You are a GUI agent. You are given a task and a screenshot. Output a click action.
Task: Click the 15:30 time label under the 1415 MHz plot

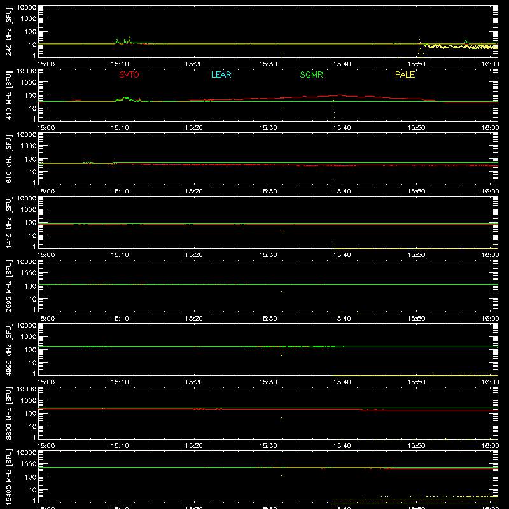(268, 255)
